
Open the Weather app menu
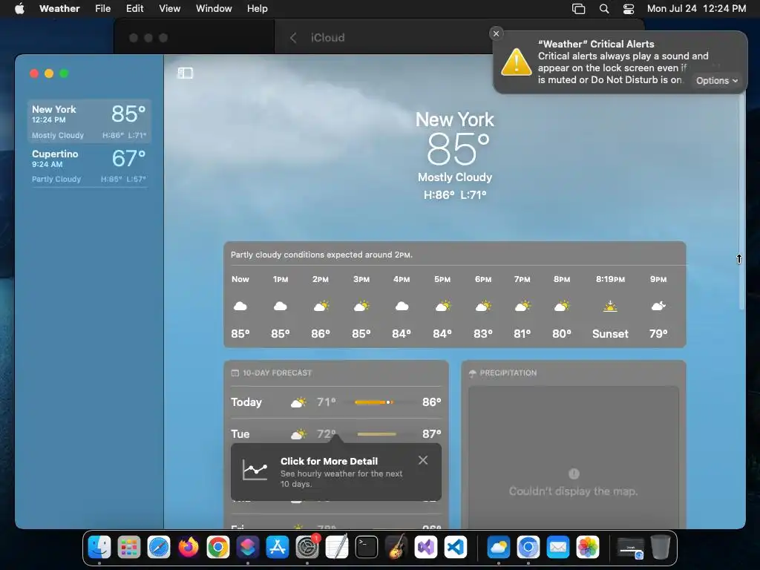(59, 8)
